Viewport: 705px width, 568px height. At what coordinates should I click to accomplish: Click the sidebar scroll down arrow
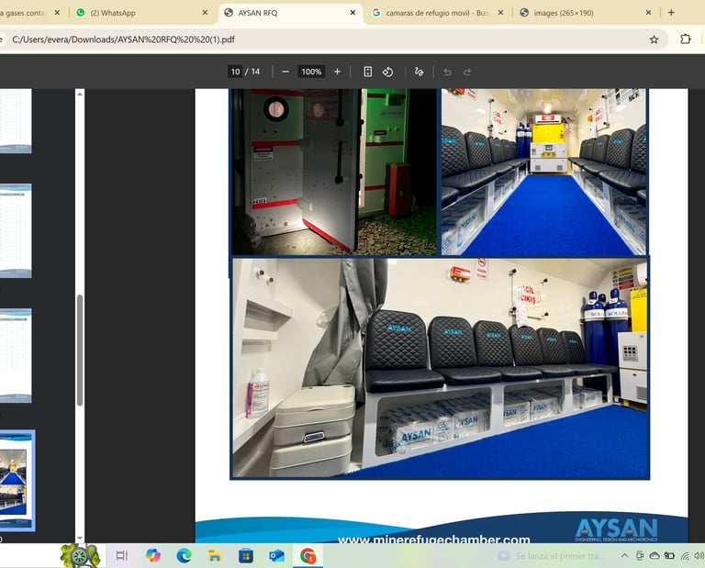(80, 538)
